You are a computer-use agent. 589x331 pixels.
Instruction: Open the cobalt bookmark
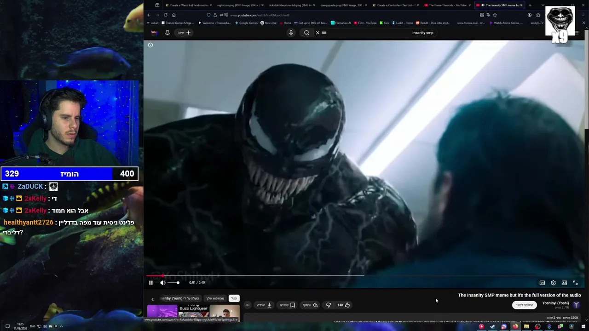(x=152, y=23)
